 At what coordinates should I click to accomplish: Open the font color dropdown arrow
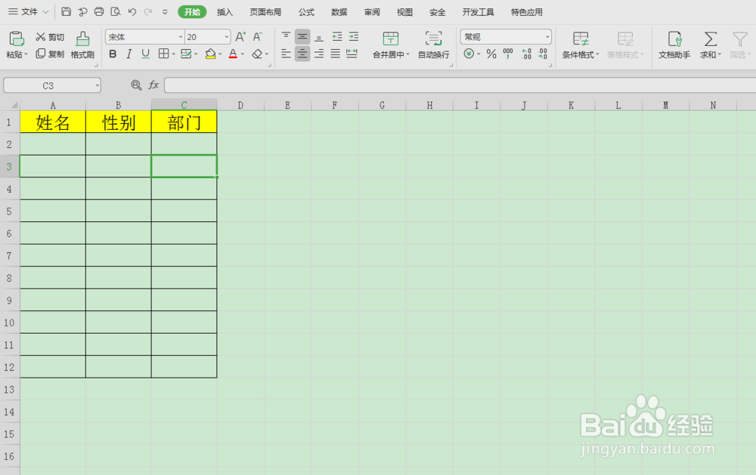click(x=243, y=54)
